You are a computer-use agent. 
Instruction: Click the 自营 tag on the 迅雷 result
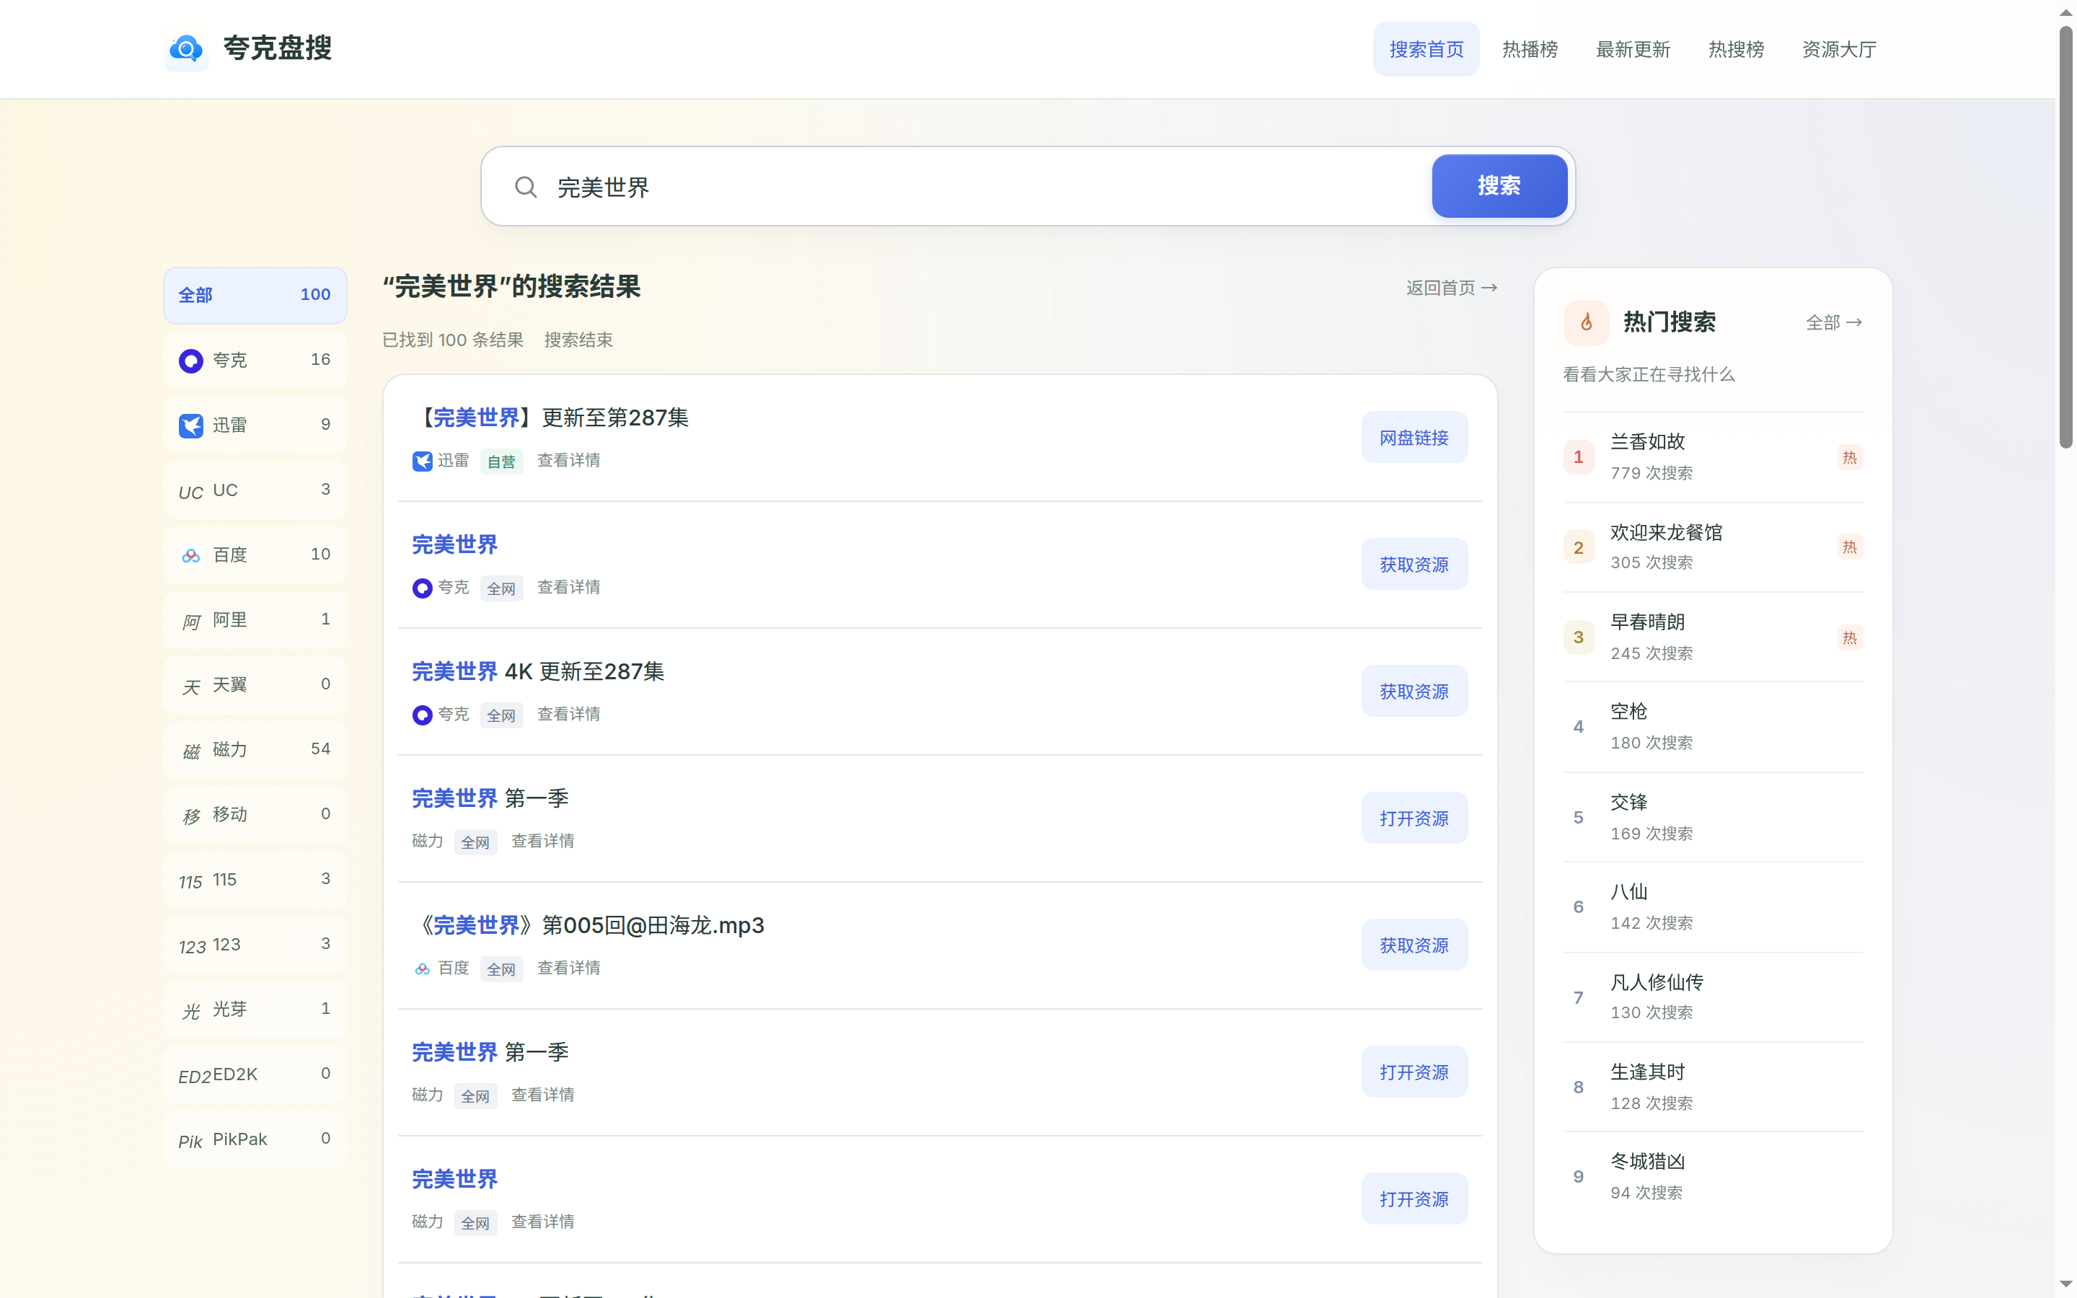point(501,462)
